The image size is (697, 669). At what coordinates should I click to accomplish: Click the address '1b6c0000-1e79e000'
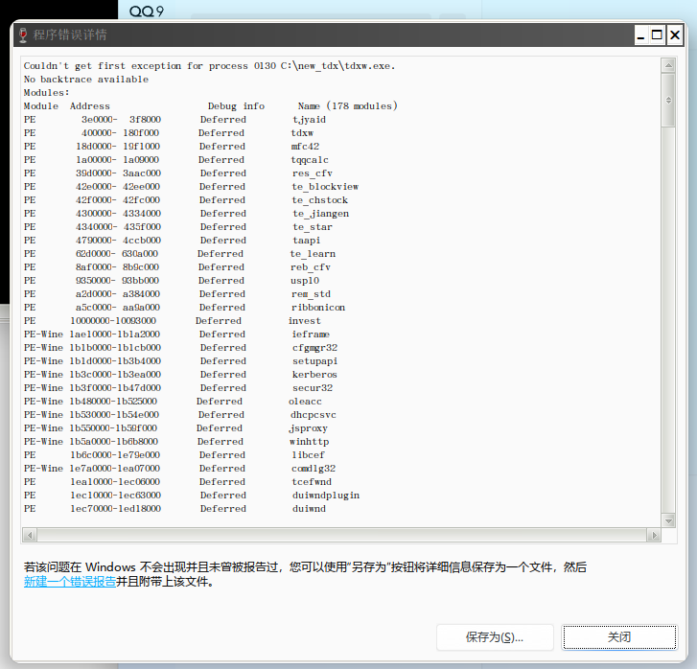point(115,454)
